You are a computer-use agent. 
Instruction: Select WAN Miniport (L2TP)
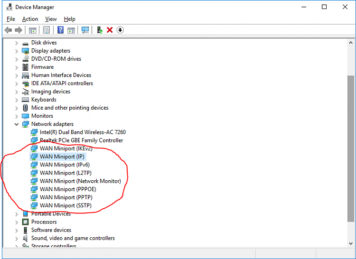66,173
